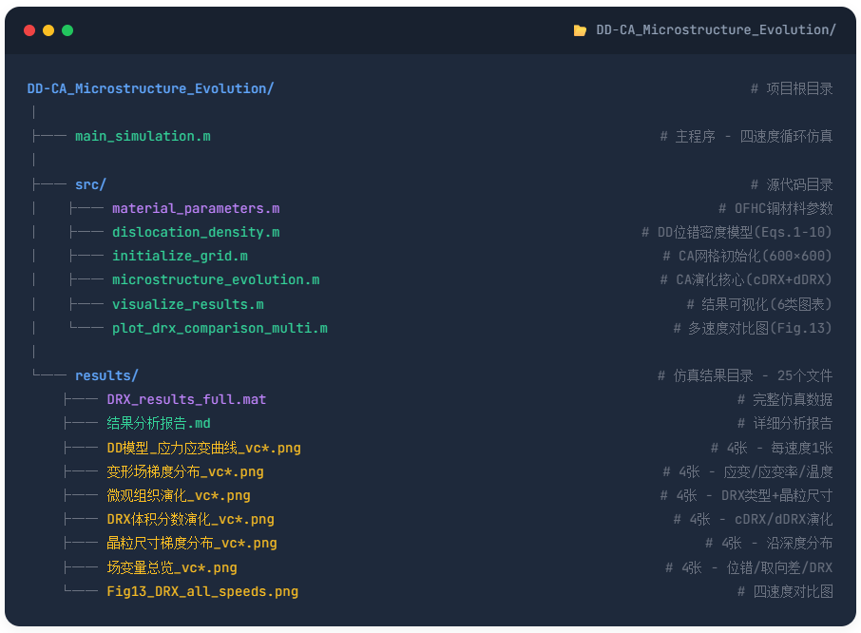
Task: Open Fig13_DRX_all_speeds.png image
Action: click(x=202, y=591)
